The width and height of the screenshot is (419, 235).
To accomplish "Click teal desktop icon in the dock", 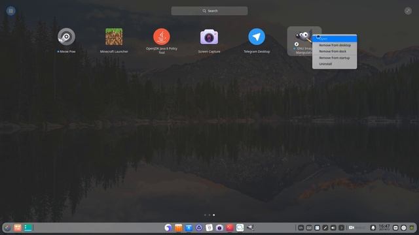I will [28, 228].
